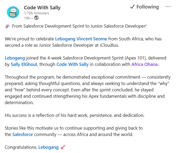This screenshot has width=176, height=153.
Task: Click the globe public visibility icon
Action: 36,18
